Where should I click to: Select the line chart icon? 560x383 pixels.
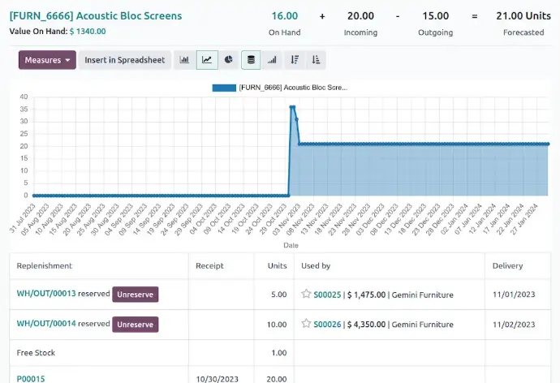pos(207,60)
